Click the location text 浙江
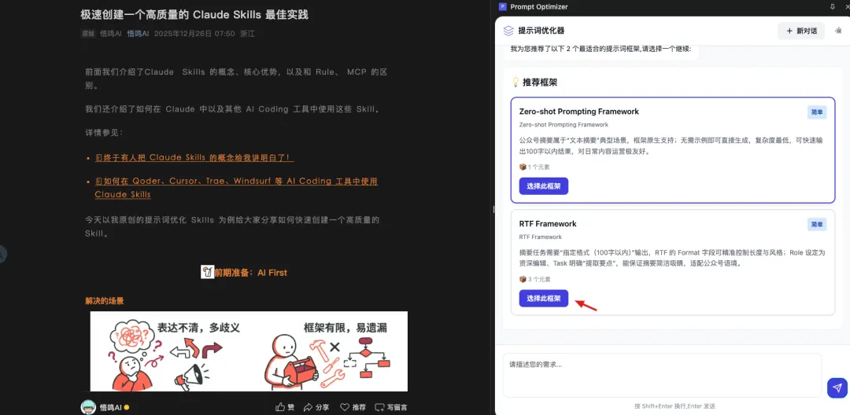850x415 pixels. coord(247,34)
